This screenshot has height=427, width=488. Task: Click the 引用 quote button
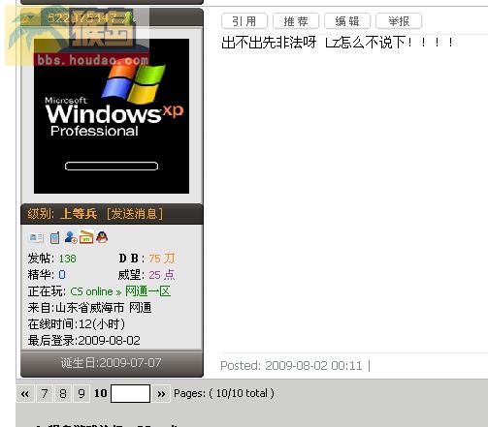244,21
